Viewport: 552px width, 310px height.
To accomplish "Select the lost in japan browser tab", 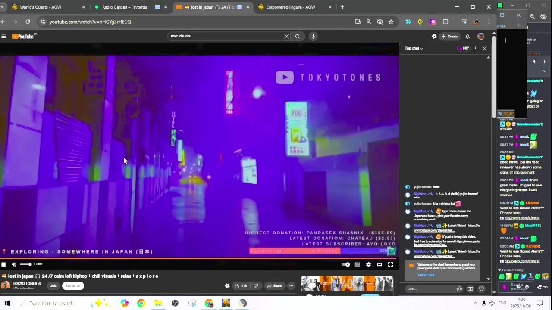I will pyautogui.click(x=213, y=7).
